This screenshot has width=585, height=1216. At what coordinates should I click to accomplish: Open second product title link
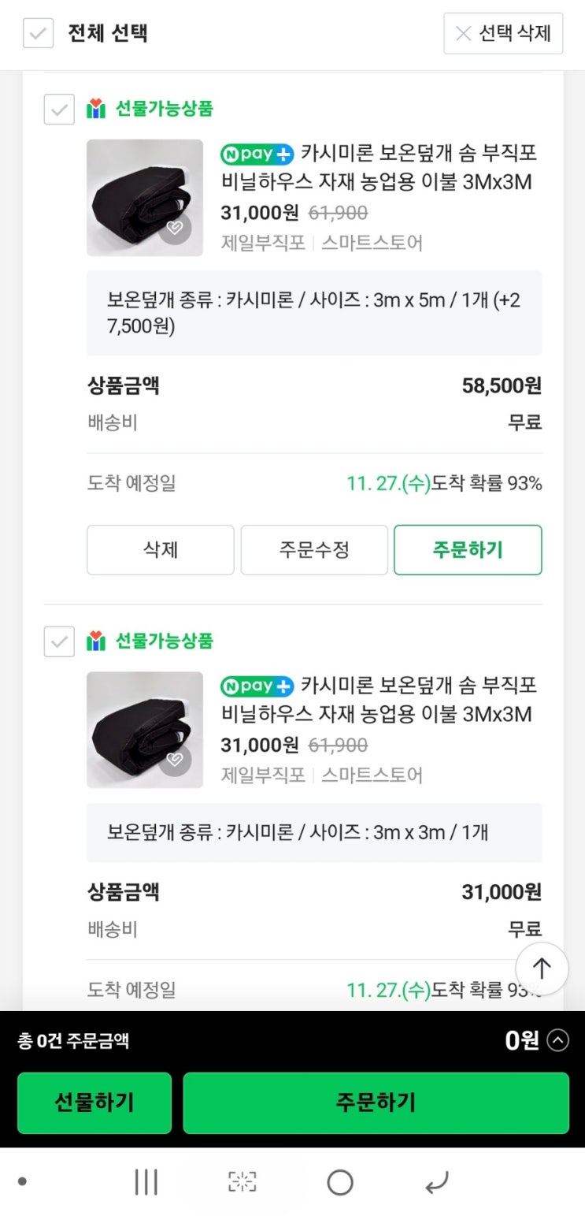tap(378, 699)
